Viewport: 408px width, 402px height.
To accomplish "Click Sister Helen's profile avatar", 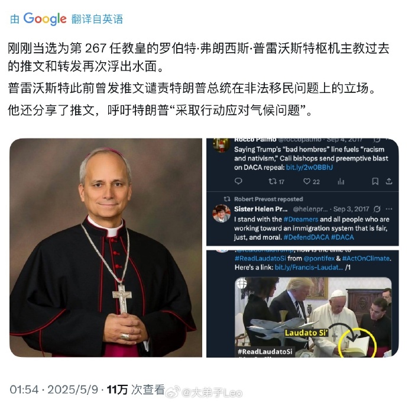I will (221, 213).
